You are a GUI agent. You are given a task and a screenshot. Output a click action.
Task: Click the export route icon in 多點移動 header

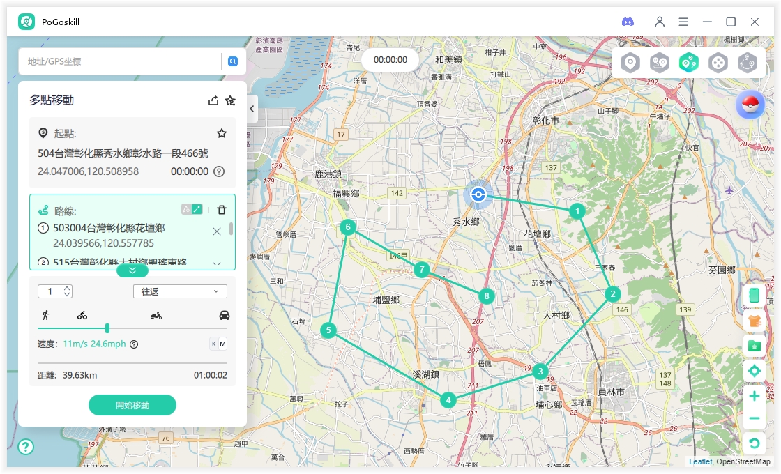pyautogui.click(x=213, y=100)
